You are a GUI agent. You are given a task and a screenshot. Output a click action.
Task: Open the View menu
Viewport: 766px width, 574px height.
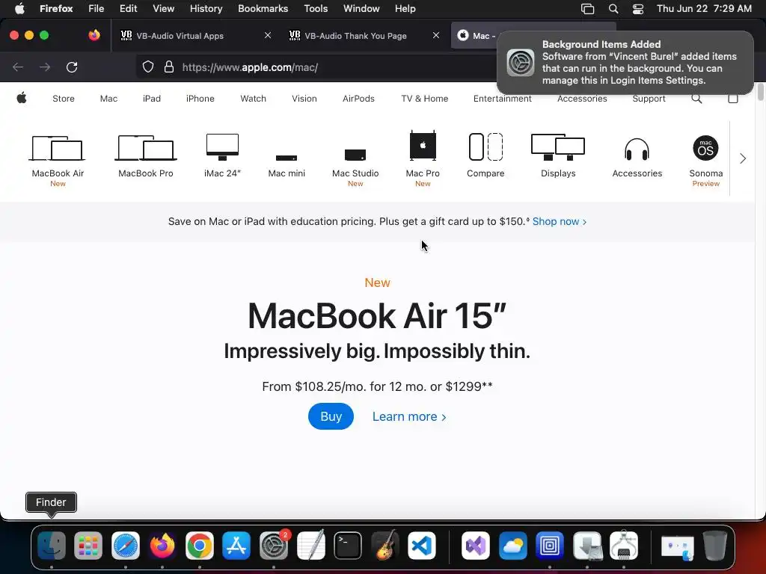(164, 8)
